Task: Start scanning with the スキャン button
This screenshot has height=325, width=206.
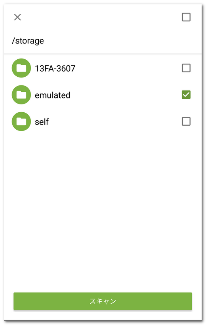Action: [x=103, y=301]
